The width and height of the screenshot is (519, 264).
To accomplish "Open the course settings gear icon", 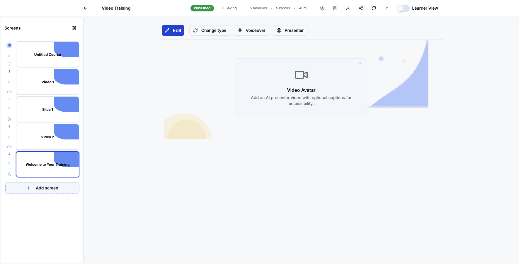I will tap(322, 8).
